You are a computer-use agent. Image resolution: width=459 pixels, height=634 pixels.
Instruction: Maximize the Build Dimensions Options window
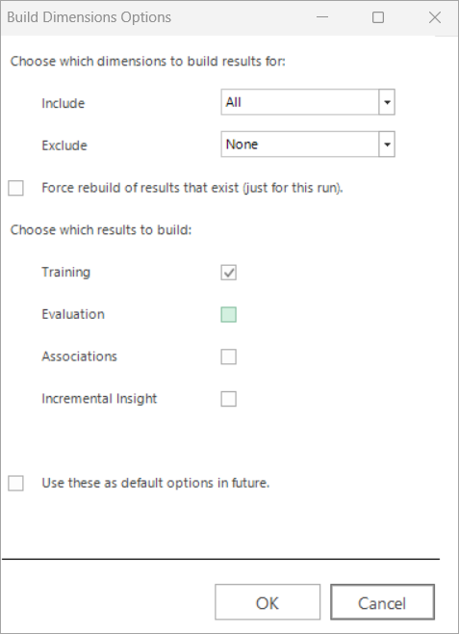point(378,17)
